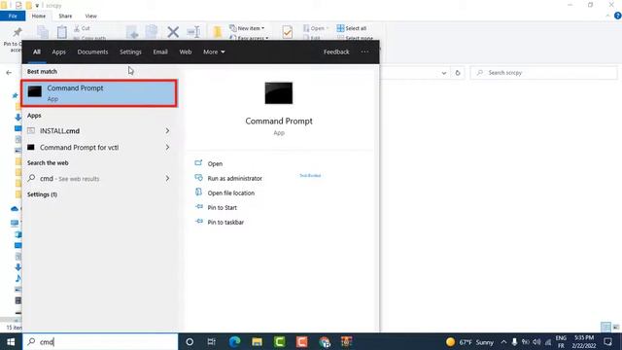622x350 pixels.
Task: Open volume control in tray
Action: 536,342
